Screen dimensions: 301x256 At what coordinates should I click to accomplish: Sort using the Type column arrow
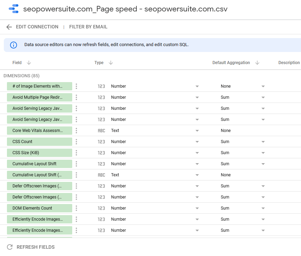(111, 63)
